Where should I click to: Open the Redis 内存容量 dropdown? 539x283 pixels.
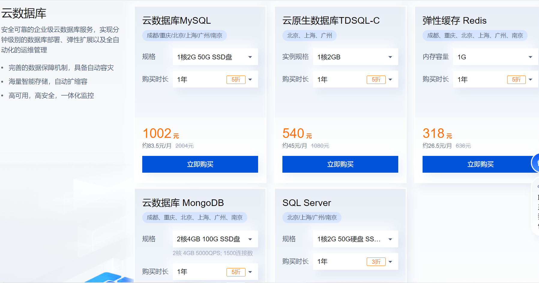coord(496,57)
